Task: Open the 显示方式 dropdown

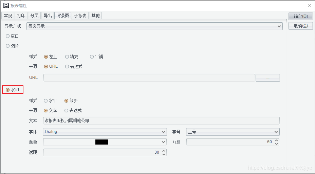Action: pos(154,26)
